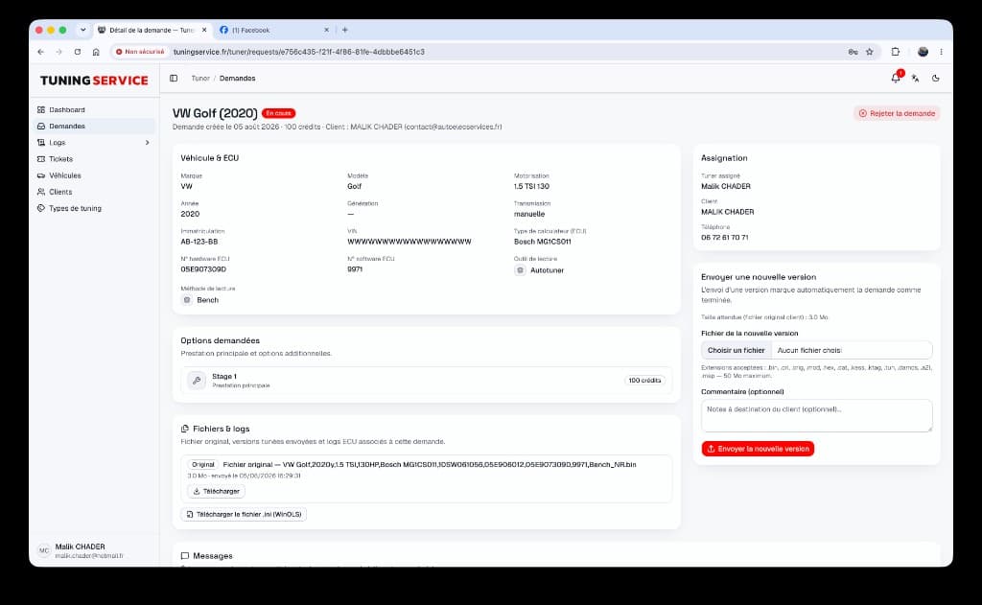This screenshot has width=982, height=605.
Task: Click the 100 crédits badge
Action: coord(644,380)
